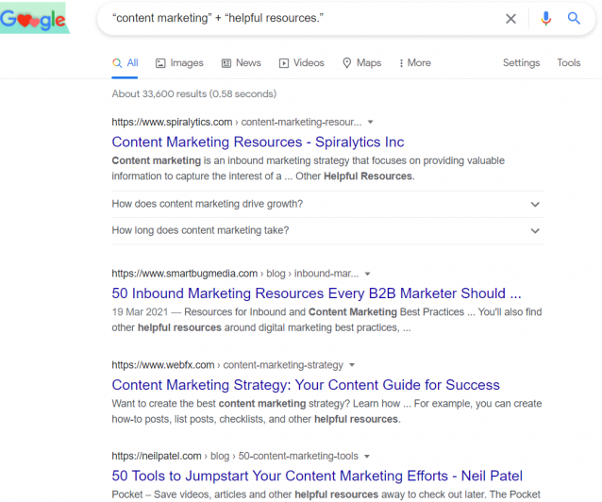
Task: Open the Videos results tab
Action: (301, 63)
